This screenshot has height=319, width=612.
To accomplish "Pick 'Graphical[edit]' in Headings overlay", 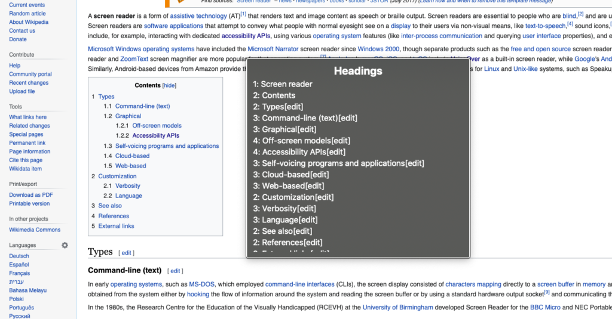I will coord(284,129).
